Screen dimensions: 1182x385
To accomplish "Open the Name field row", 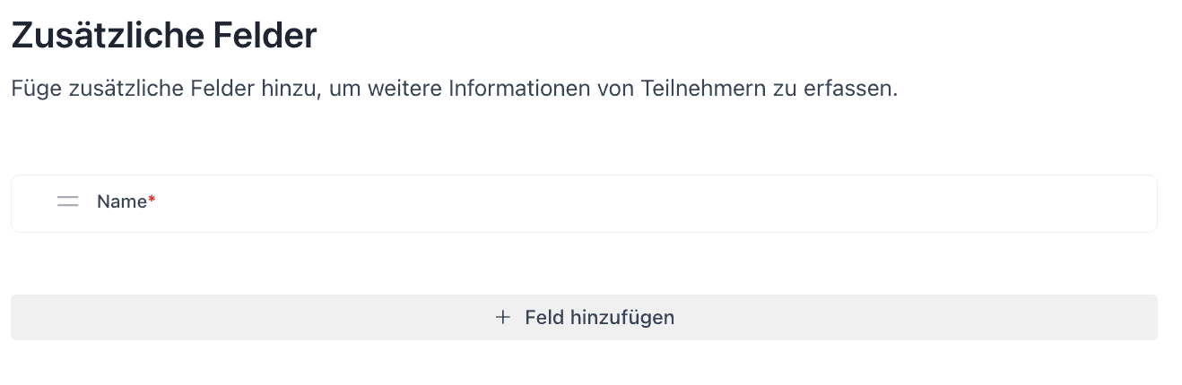I will [583, 203].
